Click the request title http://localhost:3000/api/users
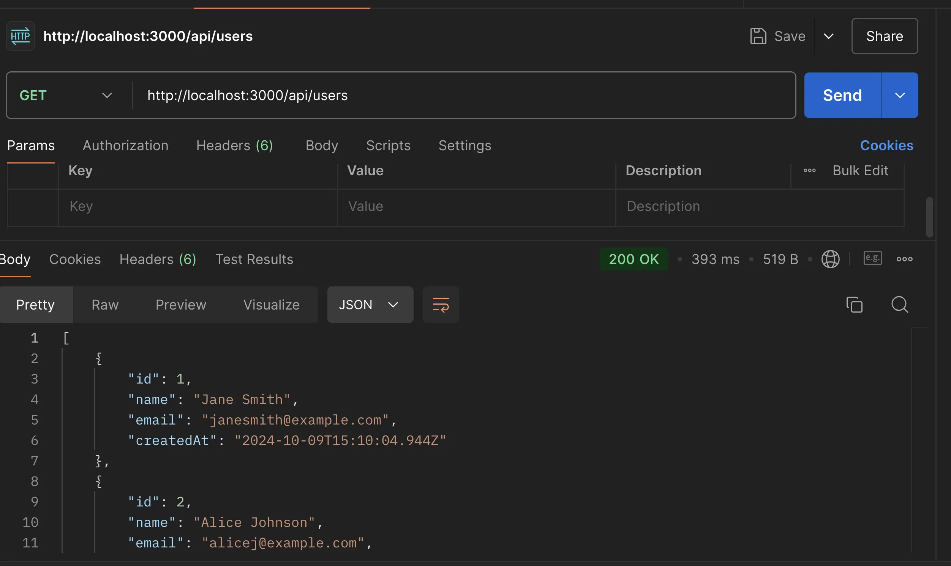 coord(148,36)
